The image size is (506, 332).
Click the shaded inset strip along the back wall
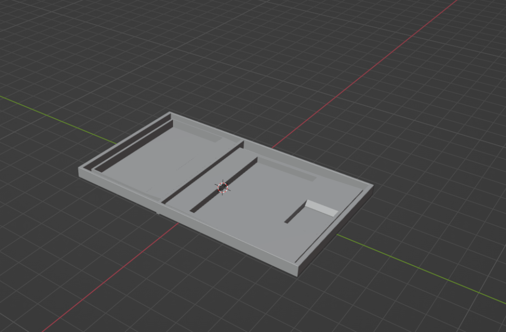(287, 168)
